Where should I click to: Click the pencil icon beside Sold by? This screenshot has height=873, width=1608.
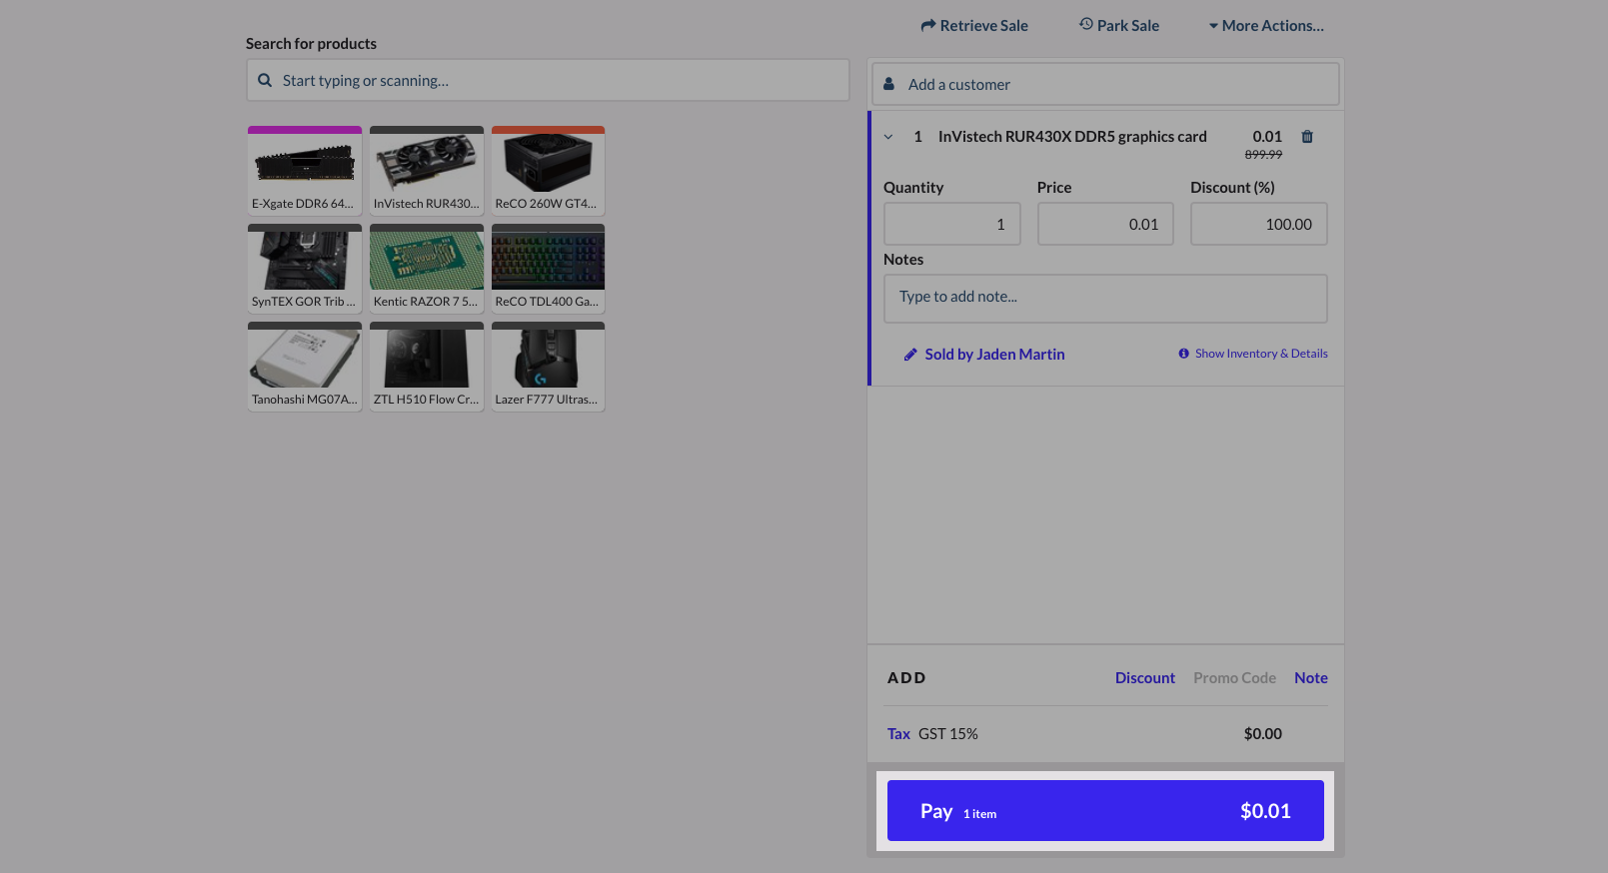click(910, 355)
